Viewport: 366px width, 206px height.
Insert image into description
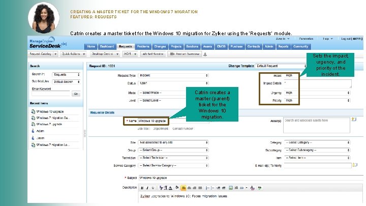click(x=231, y=188)
